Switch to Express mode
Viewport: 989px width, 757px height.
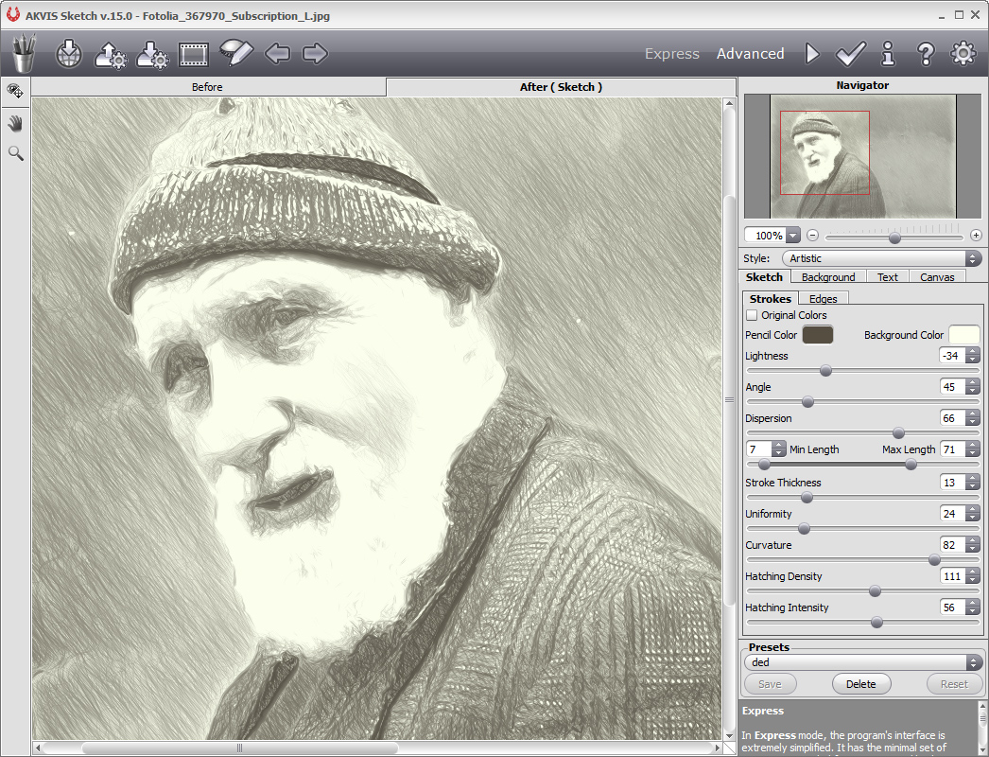click(671, 54)
